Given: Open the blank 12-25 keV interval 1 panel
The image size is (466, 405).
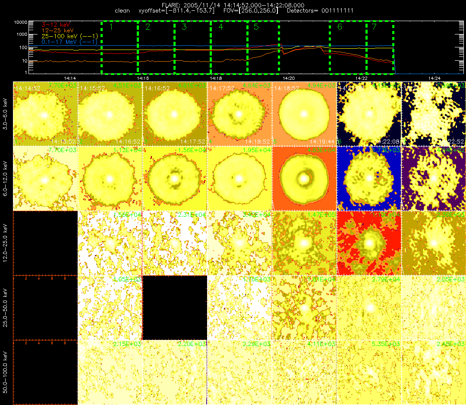Looking at the screenshot, I should coord(45,243).
